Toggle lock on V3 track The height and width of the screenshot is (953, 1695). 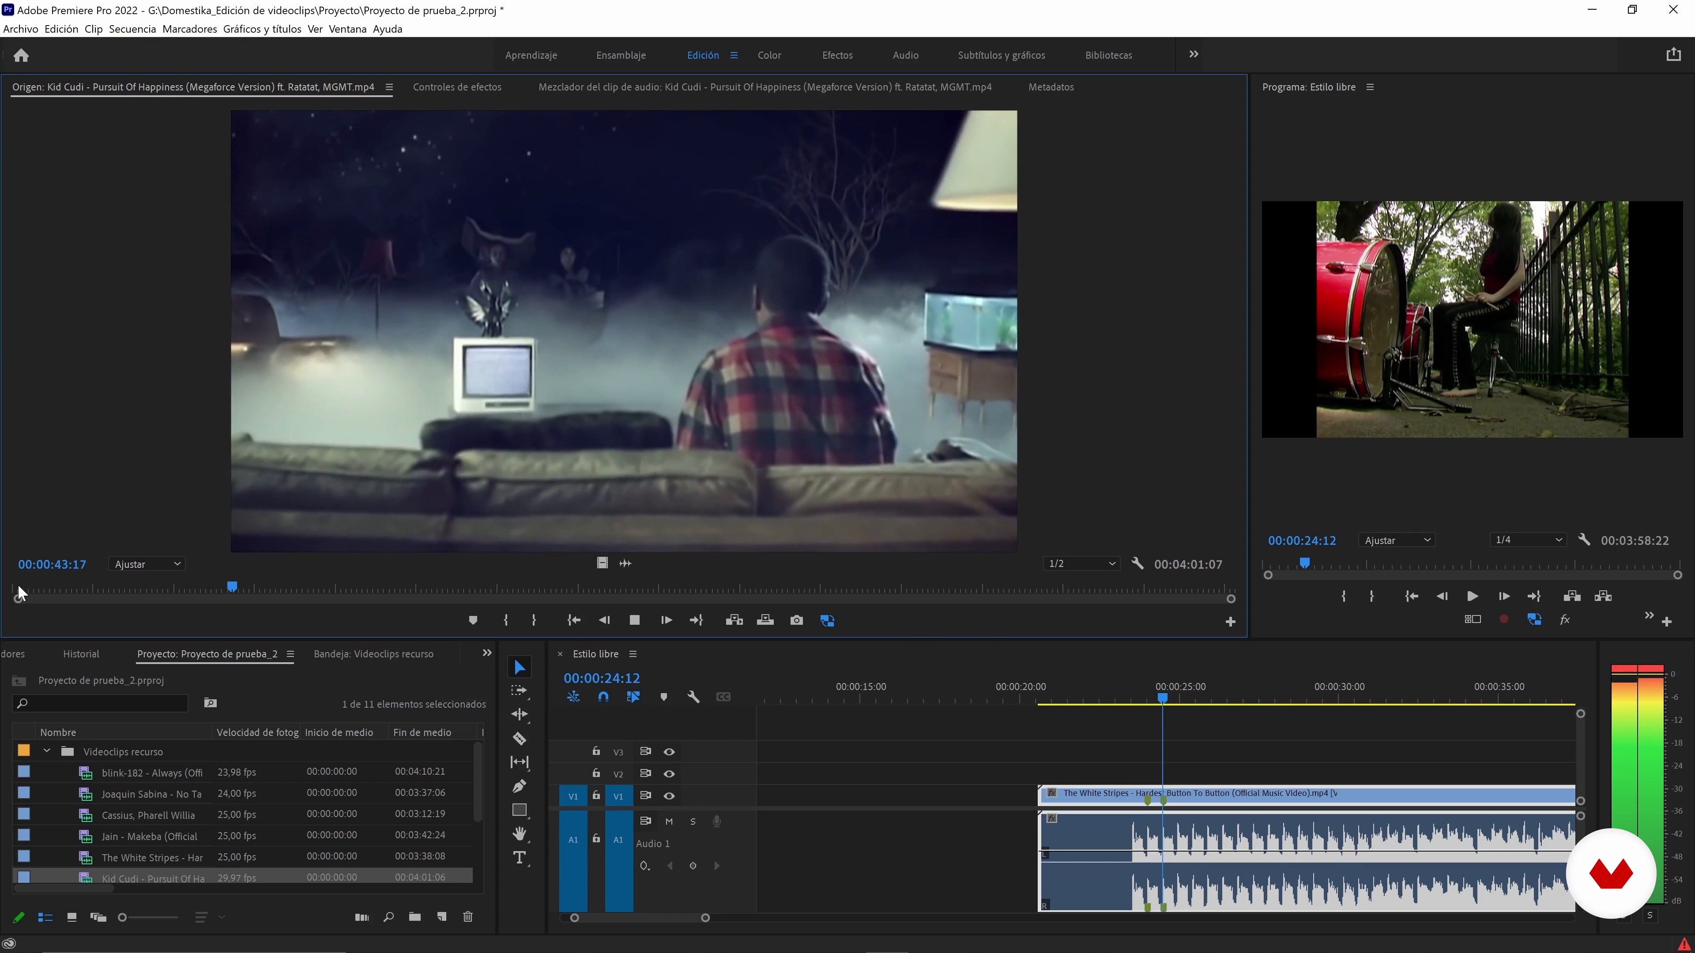coord(596,751)
